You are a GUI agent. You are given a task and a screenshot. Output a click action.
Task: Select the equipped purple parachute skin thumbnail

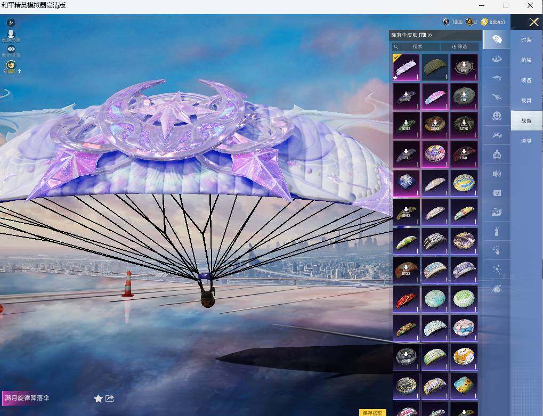pyautogui.click(x=406, y=67)
